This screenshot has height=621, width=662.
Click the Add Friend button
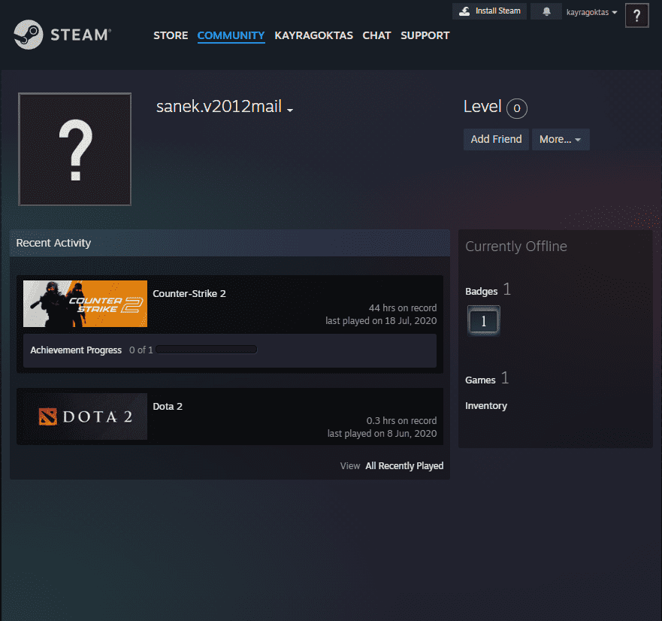[496, 139]
